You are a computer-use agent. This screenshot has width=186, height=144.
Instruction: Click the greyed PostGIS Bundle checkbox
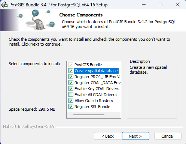tap(71, 65)
